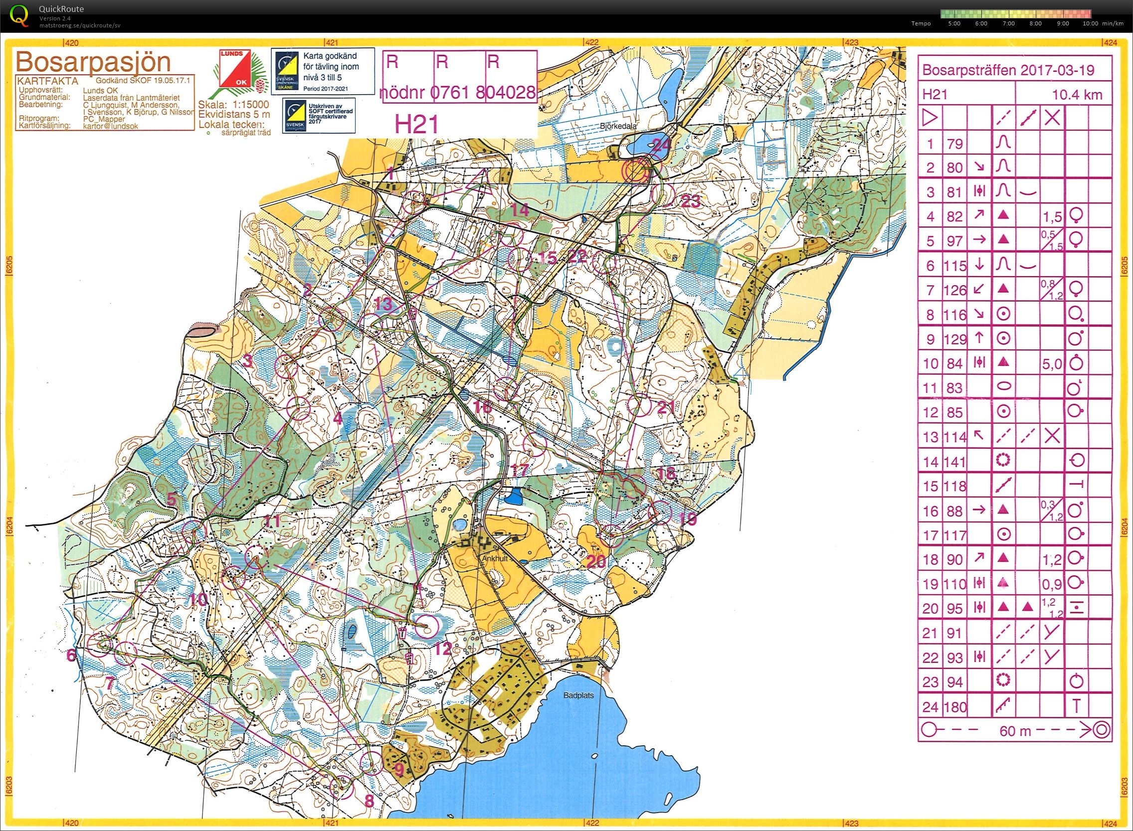Click the Ankhult place name
This screenshot has height=831, width=1133.
pos(495,558)
